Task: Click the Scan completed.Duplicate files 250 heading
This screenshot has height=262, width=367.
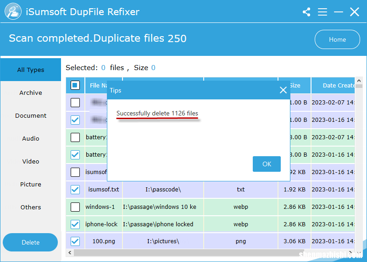Action: click(x=98, y=38)
